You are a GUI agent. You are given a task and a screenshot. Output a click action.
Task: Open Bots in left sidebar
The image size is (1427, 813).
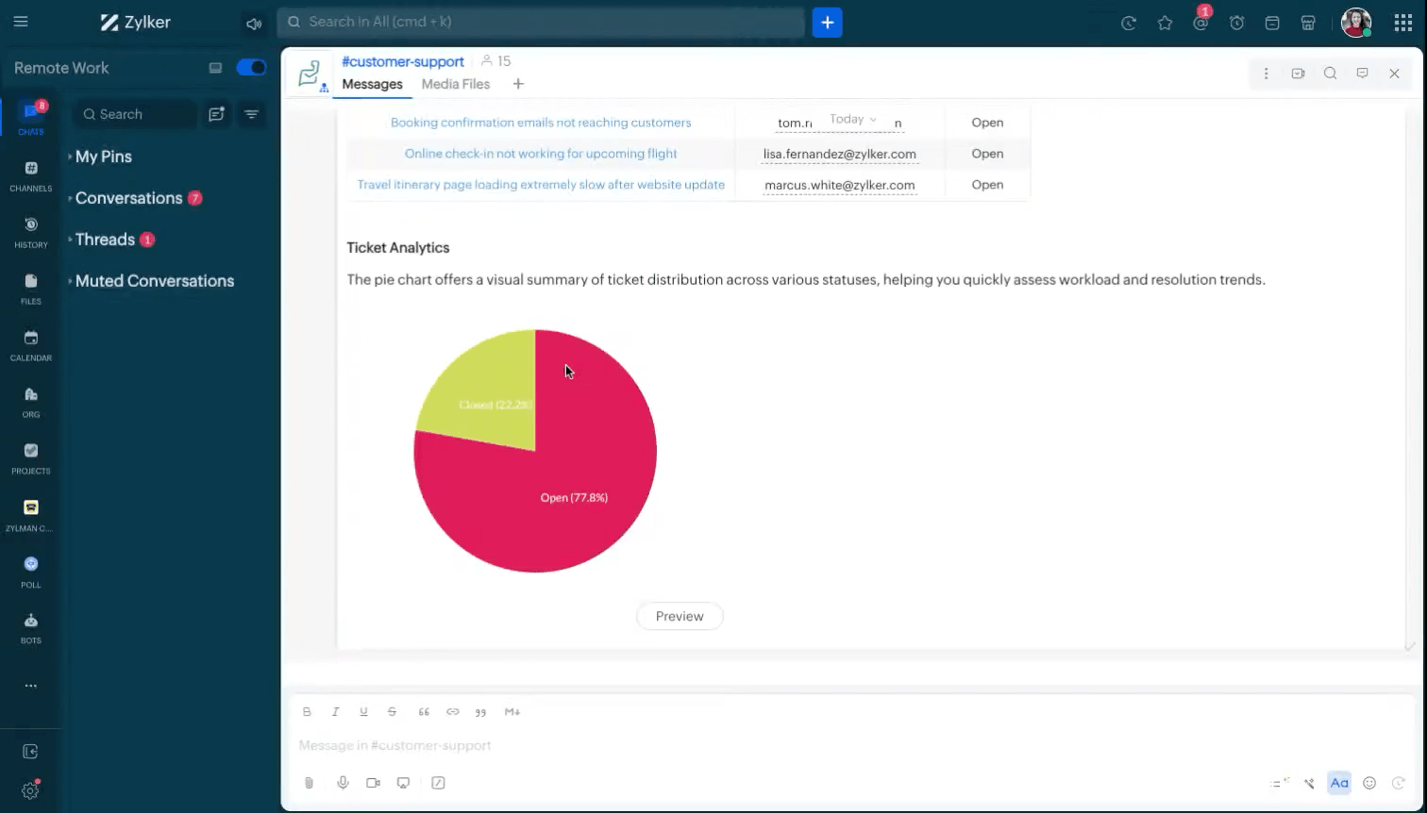(x=31, y=628)
